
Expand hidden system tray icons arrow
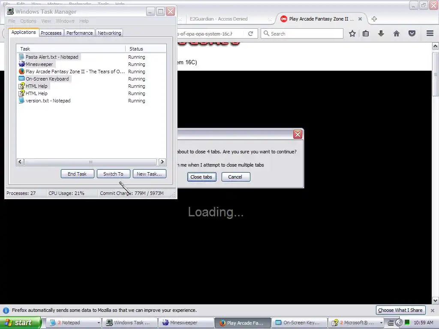399,323
